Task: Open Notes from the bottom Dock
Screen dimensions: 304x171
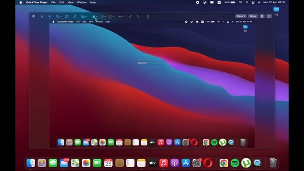Action: point(142,163)
